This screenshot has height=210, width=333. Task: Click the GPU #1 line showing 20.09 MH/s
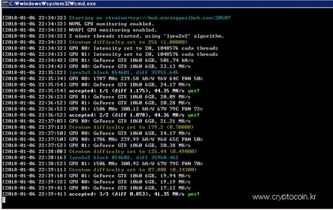pos(96,97)
